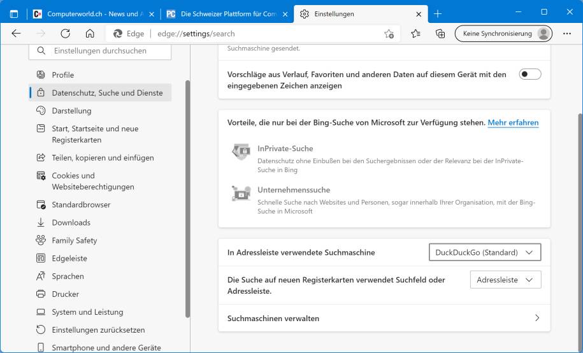Click the edge://settings/search address bar
This screenshot has height=353, width=583.
253,34
